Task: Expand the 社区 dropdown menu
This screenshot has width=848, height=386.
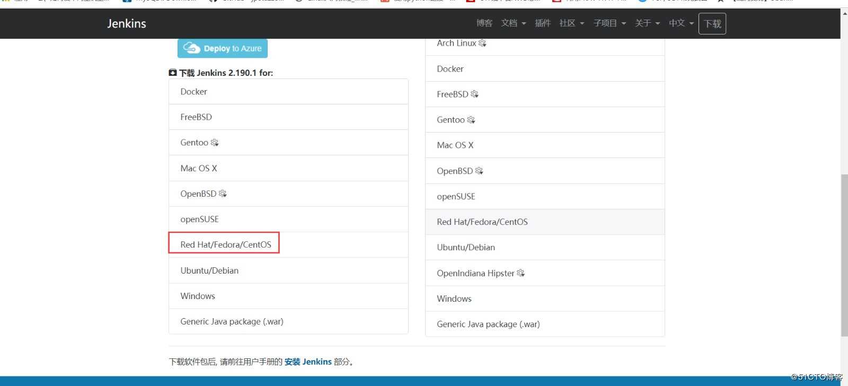Action: [x=572, y=23]
